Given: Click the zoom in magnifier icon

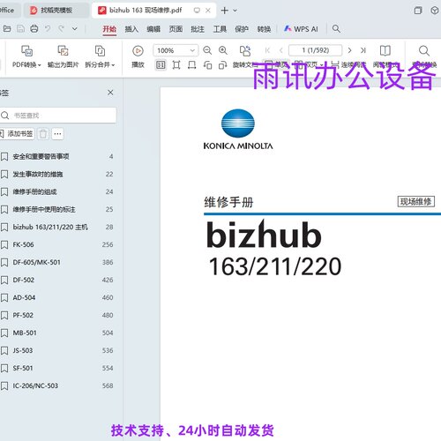Looking at the screenshot, I should coord(223,50).
